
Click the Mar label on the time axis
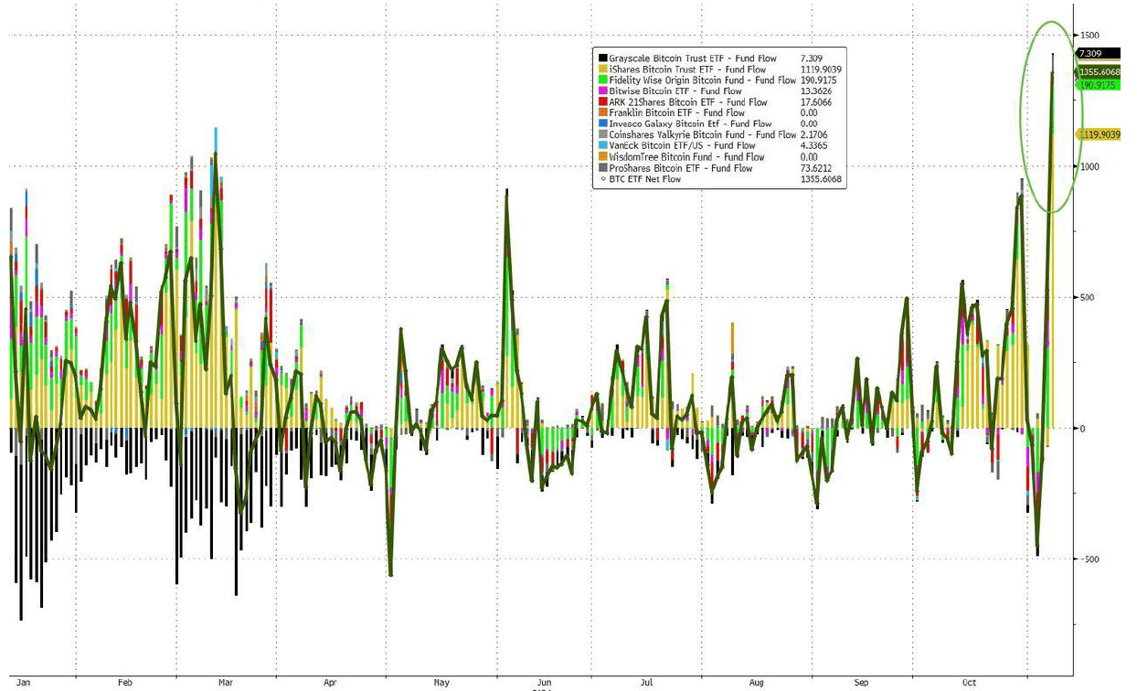[228, 683]
